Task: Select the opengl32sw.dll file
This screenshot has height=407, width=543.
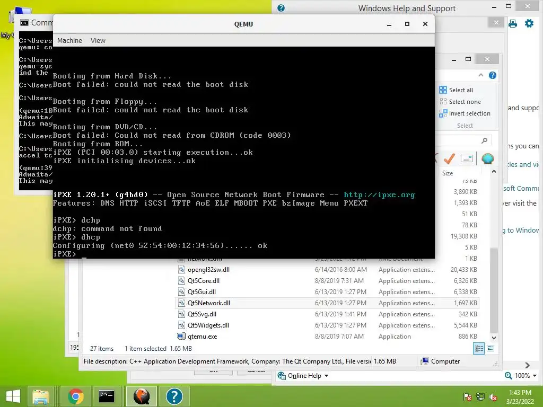Action: coord(208,270)
